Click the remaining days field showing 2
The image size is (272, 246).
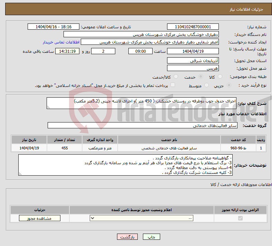(x=103, y=51)
